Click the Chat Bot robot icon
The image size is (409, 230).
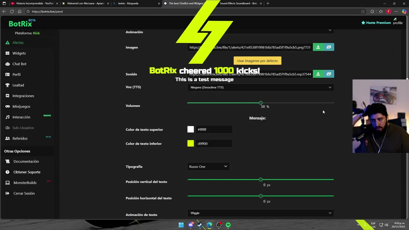pos(7,64)
